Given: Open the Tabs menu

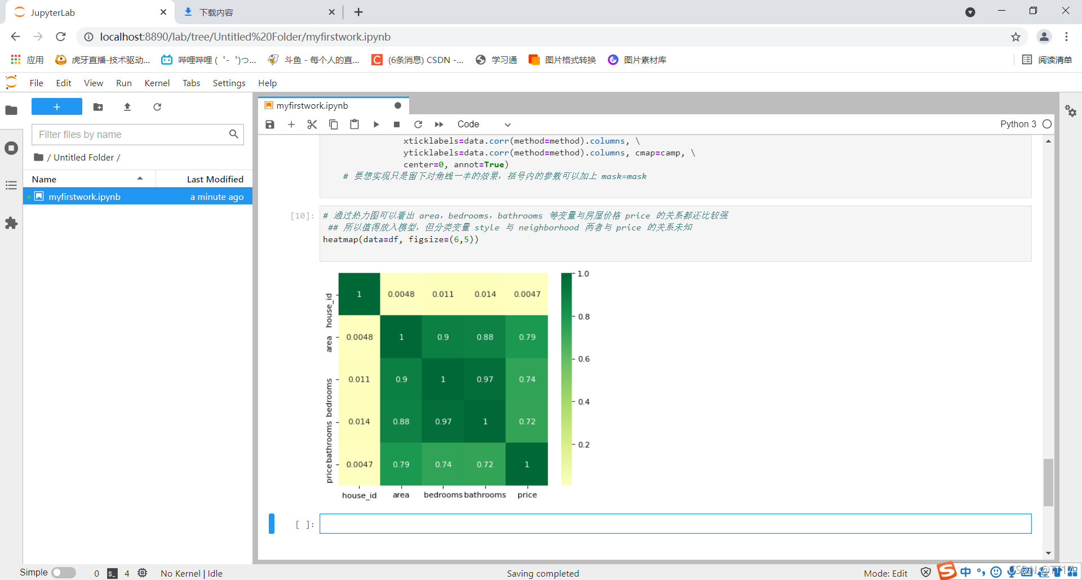Looking at the screenshot, I should [x=192, y=83].
